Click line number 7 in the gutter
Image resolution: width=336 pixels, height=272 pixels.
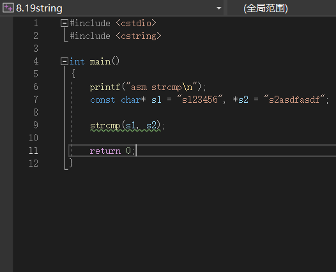click(x=36, y=100)
